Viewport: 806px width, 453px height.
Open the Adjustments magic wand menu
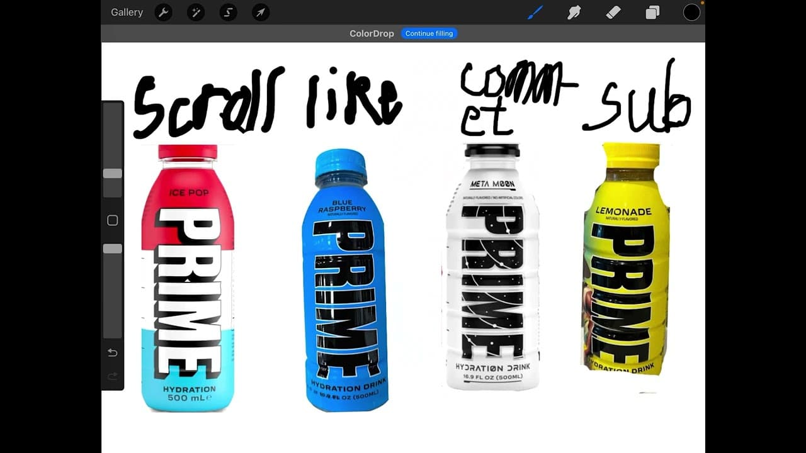tap(196, 12)
